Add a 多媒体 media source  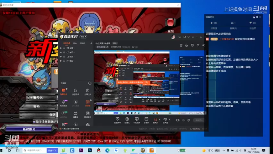[x=146, y=120]
